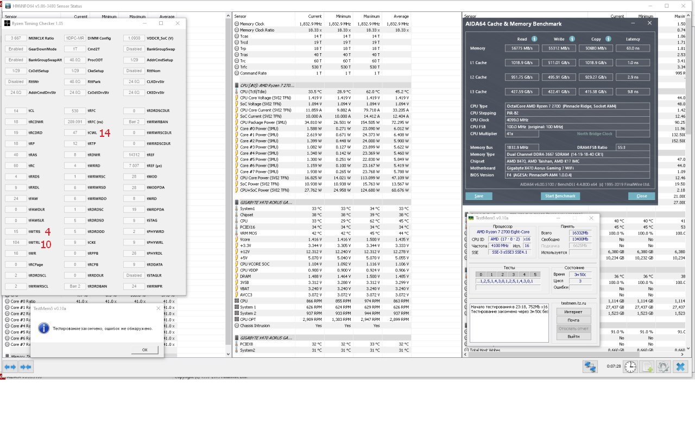Click the testmem.tz.ru label in TestMem5
695x423 pixels.
(574, 303)
